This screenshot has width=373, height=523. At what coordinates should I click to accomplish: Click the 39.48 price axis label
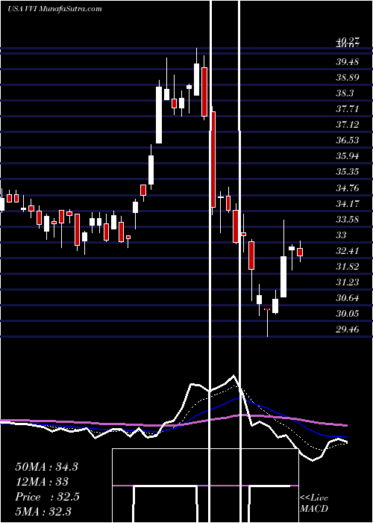[x=348, y=62]
